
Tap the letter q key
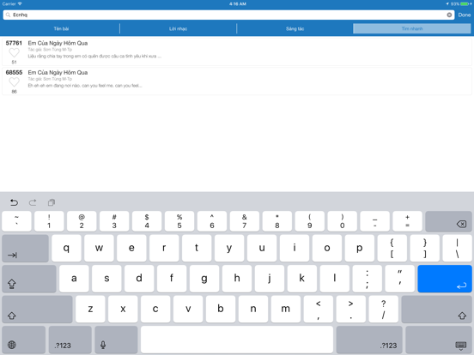(66, 249)
